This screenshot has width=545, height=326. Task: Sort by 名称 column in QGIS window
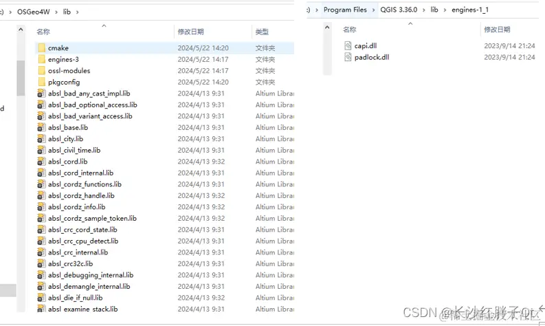click(350, 30)
